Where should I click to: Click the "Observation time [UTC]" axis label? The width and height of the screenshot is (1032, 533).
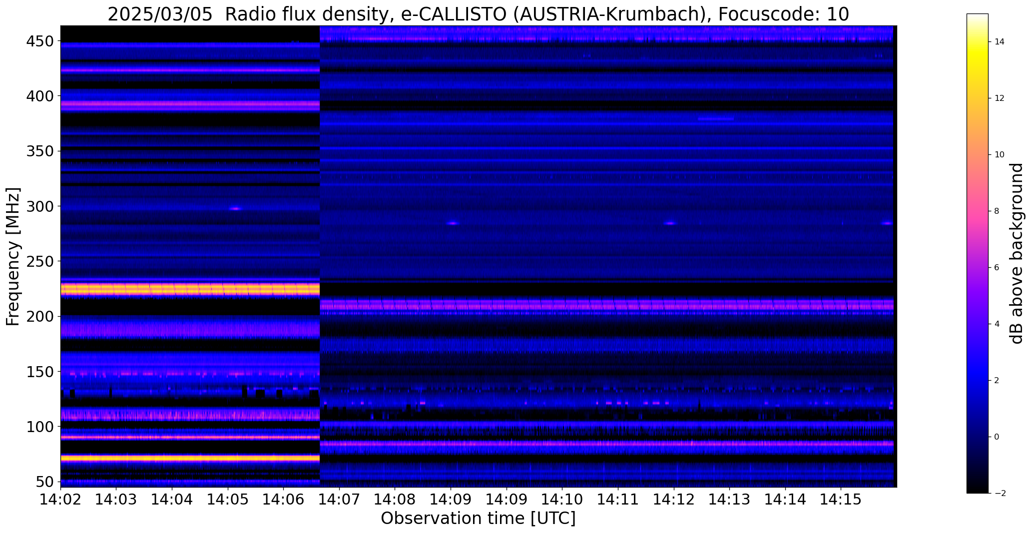coord(478,519)
